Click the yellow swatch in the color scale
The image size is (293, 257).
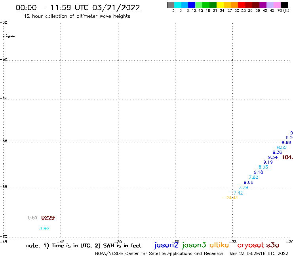220,5
